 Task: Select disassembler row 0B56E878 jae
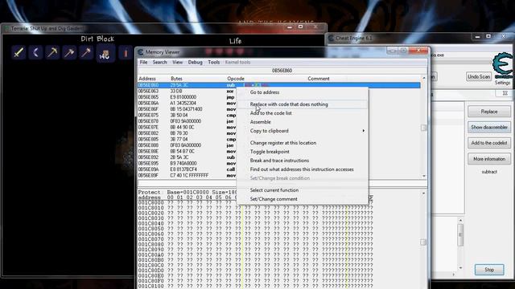point(187,121)
